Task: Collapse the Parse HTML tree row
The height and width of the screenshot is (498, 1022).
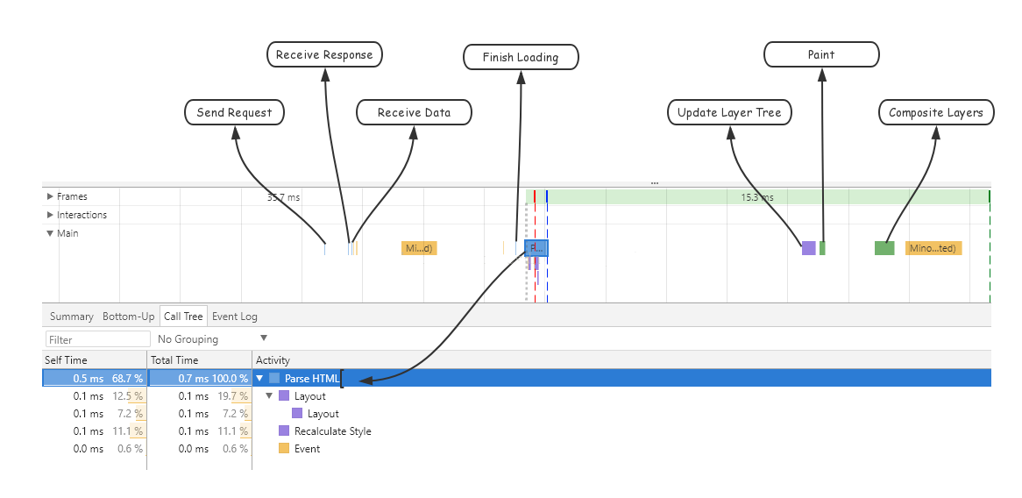Action: click(260, 378)
